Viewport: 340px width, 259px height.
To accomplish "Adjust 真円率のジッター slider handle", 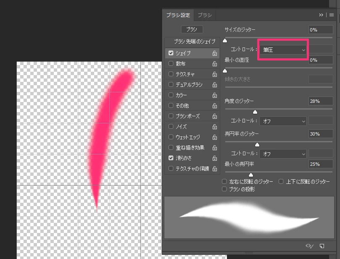I will [x=257, y=145].
